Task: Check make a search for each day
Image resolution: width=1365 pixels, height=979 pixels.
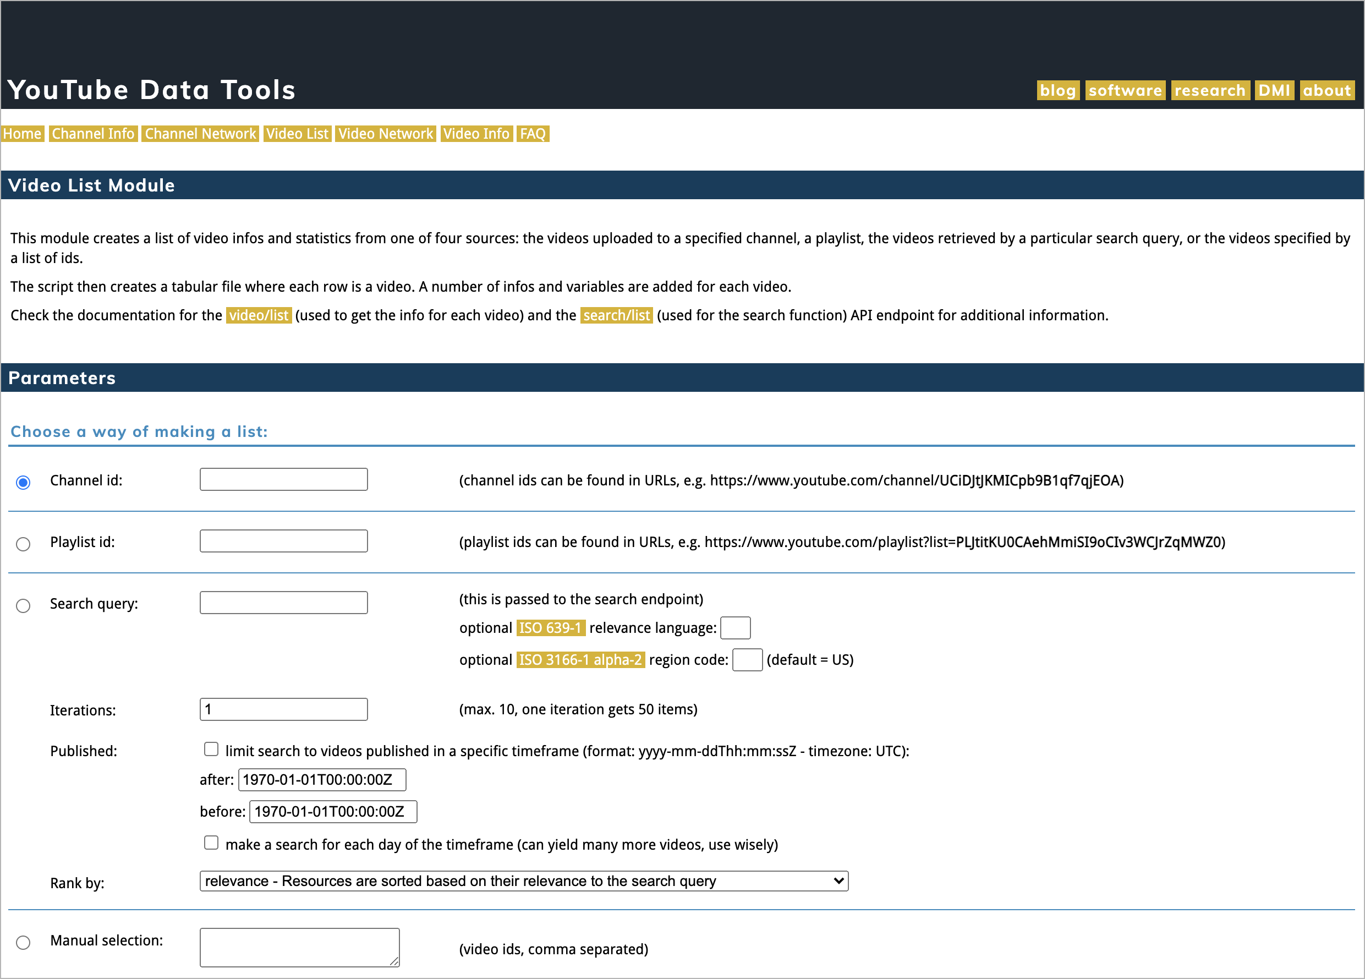Action: pyautogui.click(x=211, y=843)
